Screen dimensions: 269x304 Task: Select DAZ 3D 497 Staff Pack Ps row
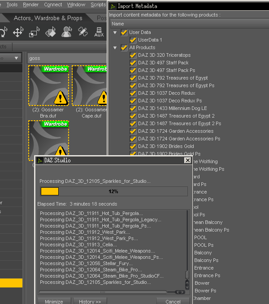tap(167, 70)
